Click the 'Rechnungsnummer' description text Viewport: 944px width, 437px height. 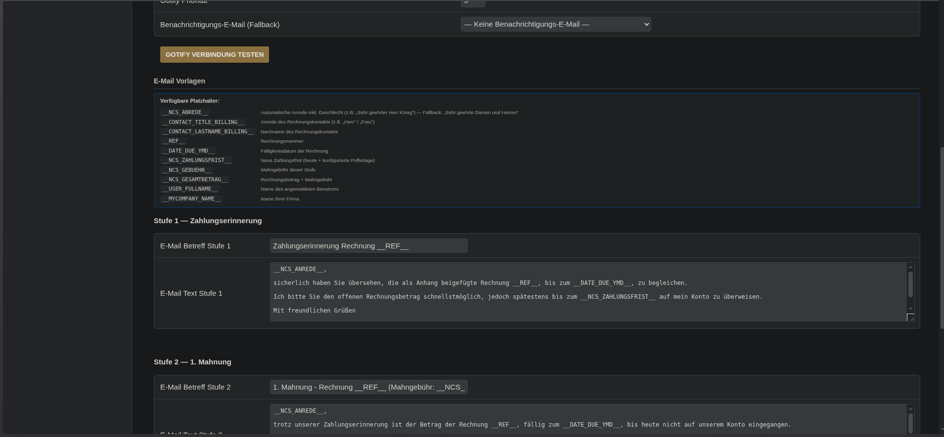pos(282,141)
